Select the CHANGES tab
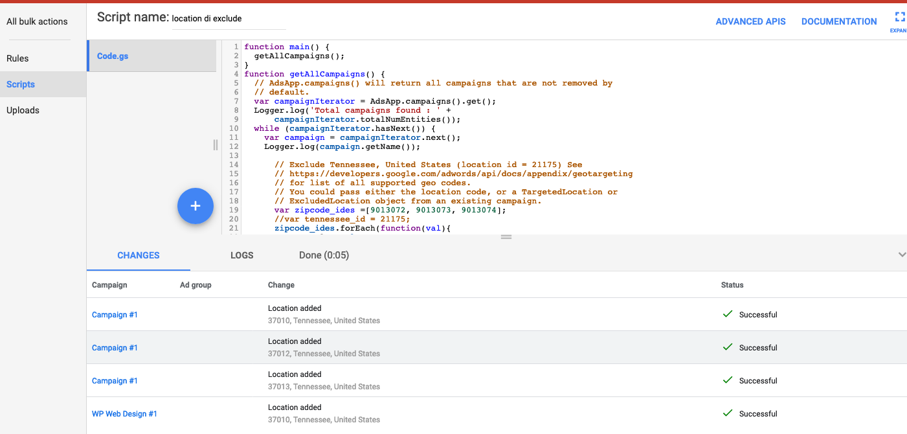The height and width of the screenshot is (434, 907). point(139,255)
